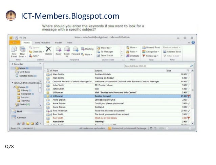Toggle the flag on 'Beatles forever!' row
The height and width of the screenshot is (165, 216).
[x=189, y=96]
